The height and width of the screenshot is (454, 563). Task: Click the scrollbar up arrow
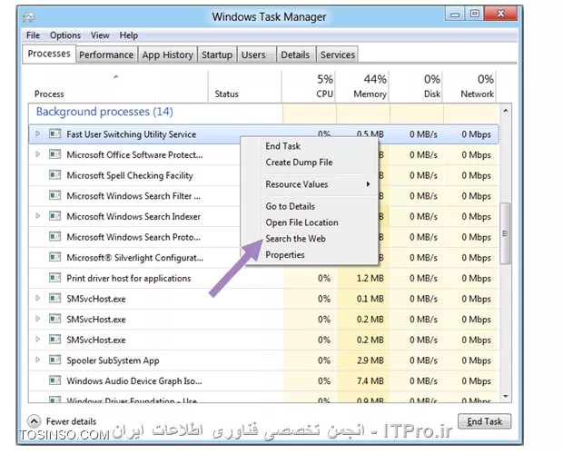(x=505, y=111)
